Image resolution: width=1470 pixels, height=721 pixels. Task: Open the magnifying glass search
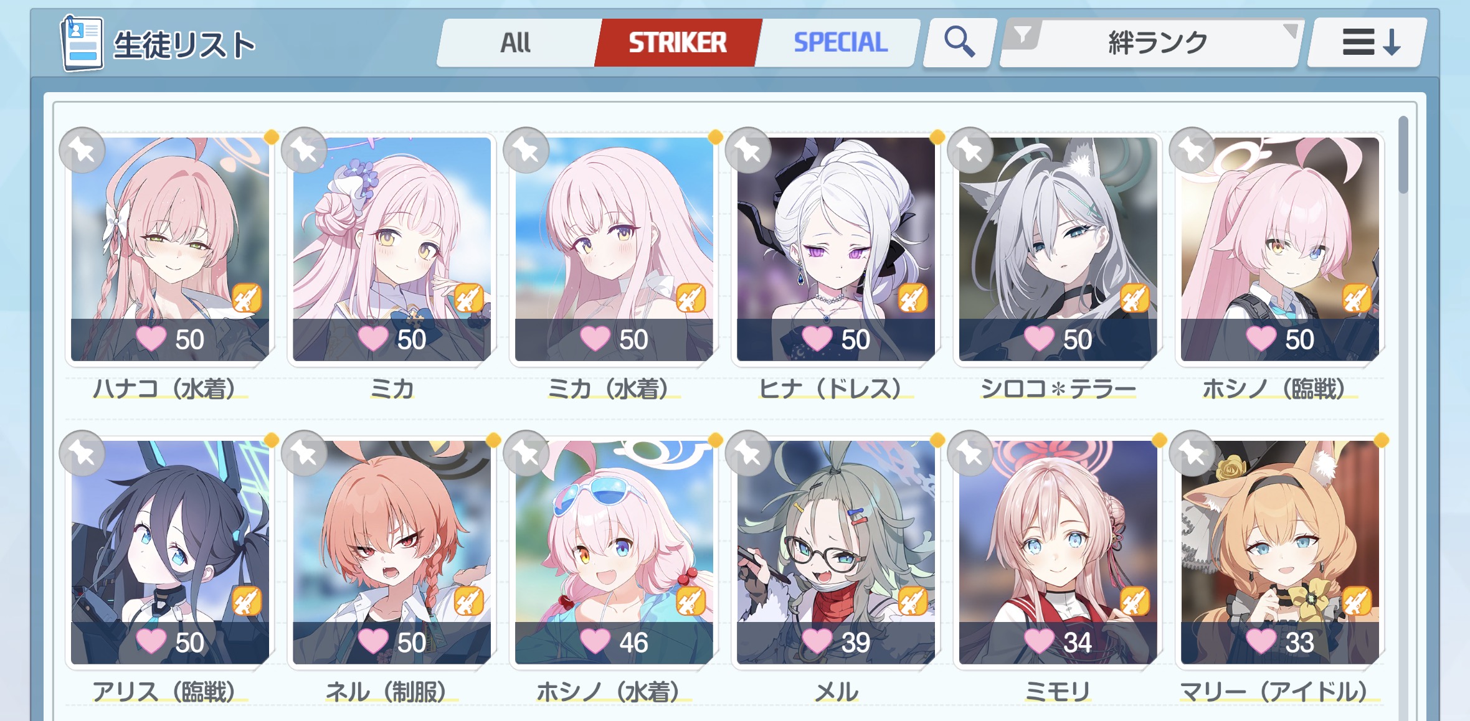pyautogui.click(x=959, y=42)
